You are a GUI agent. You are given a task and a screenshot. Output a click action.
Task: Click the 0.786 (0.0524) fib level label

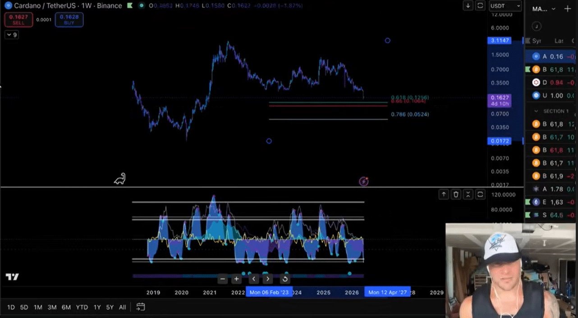click(410, 115)
